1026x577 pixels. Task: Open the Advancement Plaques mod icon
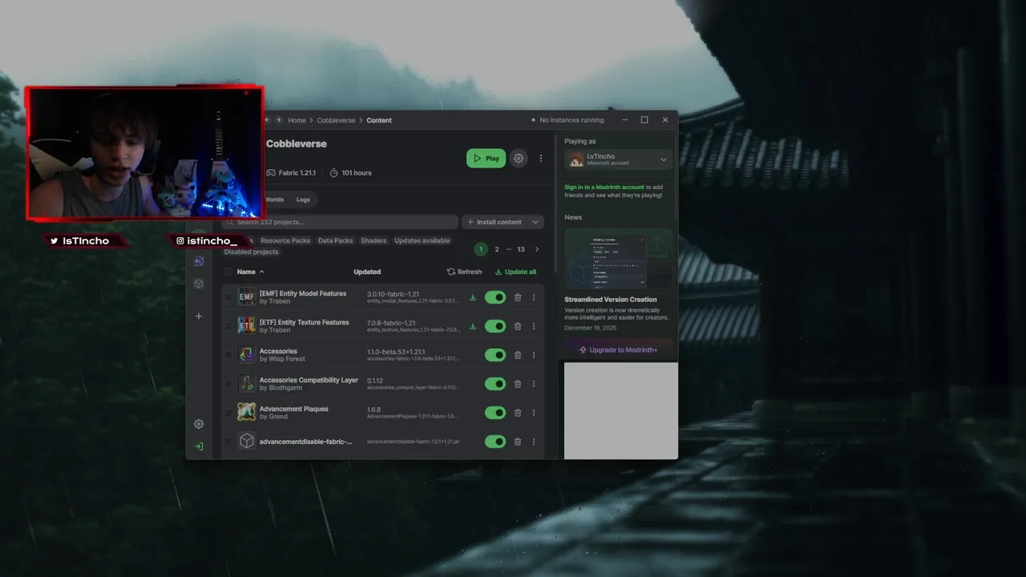[247, 413]
